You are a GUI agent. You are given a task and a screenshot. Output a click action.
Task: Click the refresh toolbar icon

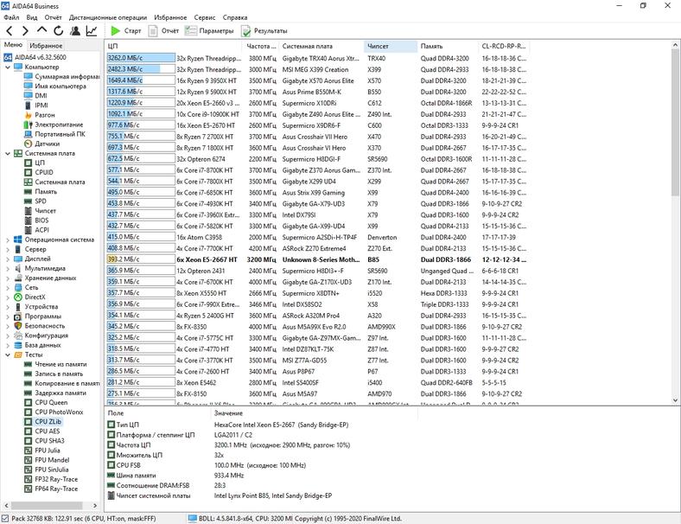click(58, 31)
